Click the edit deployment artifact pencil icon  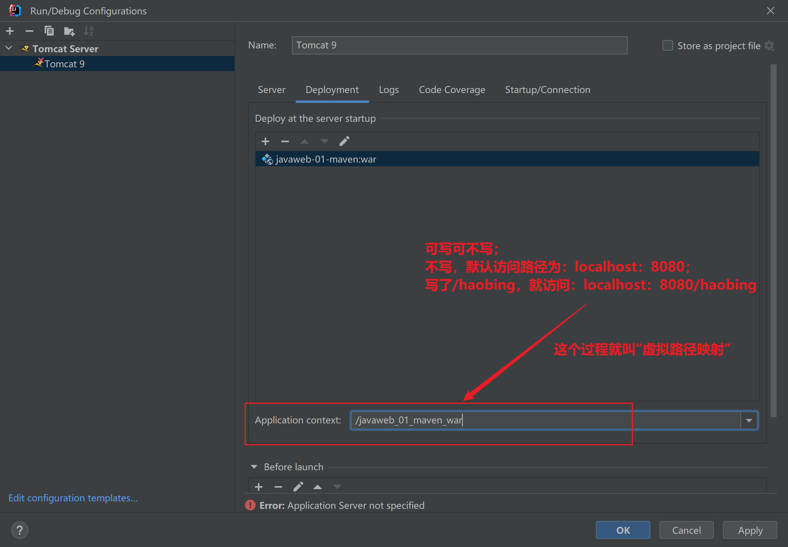tap(346, 141)
